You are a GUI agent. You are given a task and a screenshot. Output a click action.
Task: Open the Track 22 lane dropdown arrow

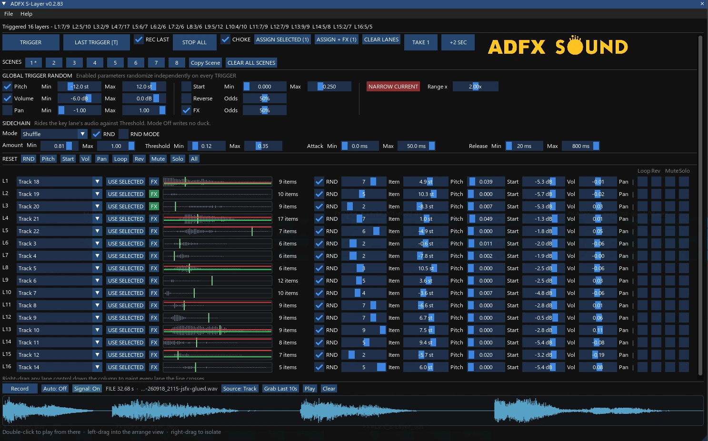pos(97,231)
